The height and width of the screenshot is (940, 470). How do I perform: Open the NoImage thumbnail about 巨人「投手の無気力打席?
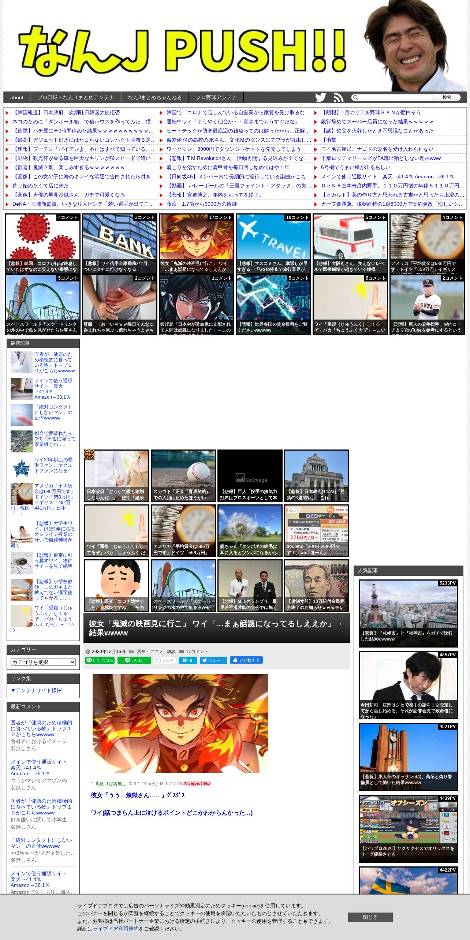click(x=250, y=475)
